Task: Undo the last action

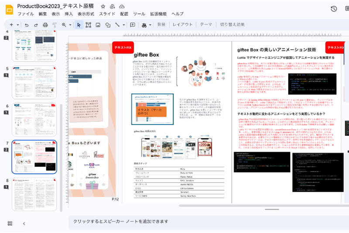Action: (27, 25)
